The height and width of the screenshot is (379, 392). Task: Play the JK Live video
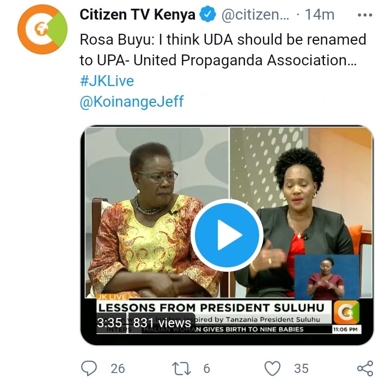pos(226,235)
